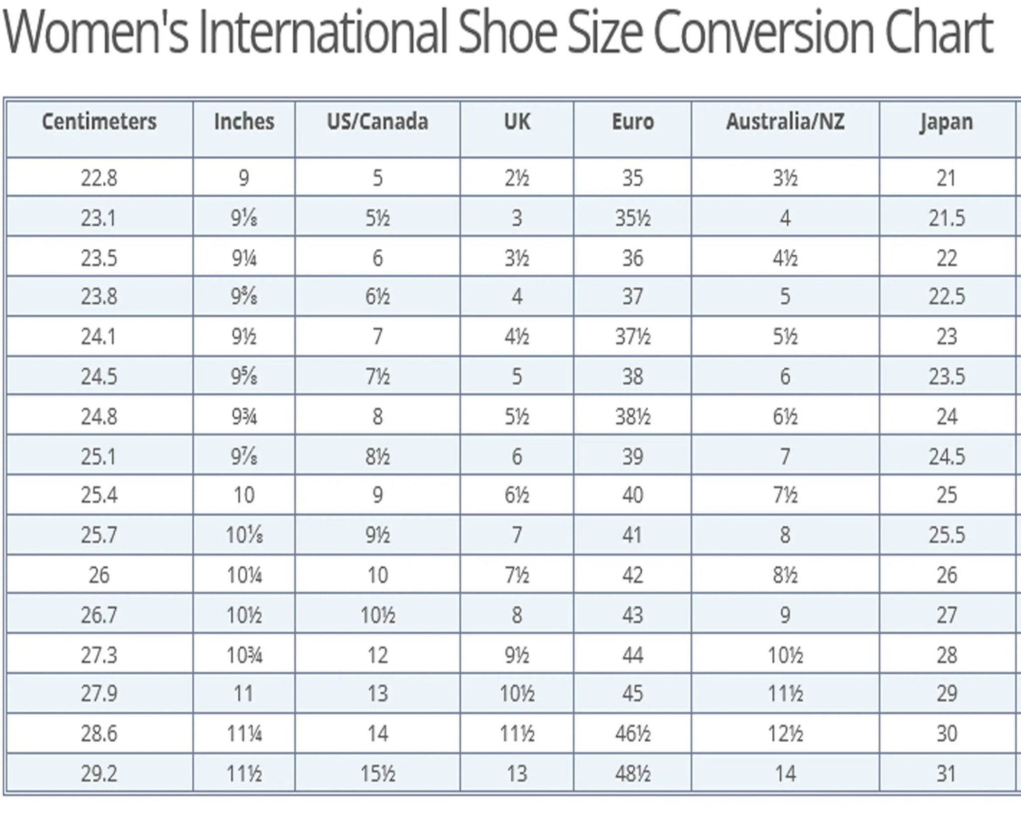Click the Euro 38½ cell
Viewport: 1021px width, 816px height.
[632, 416]
